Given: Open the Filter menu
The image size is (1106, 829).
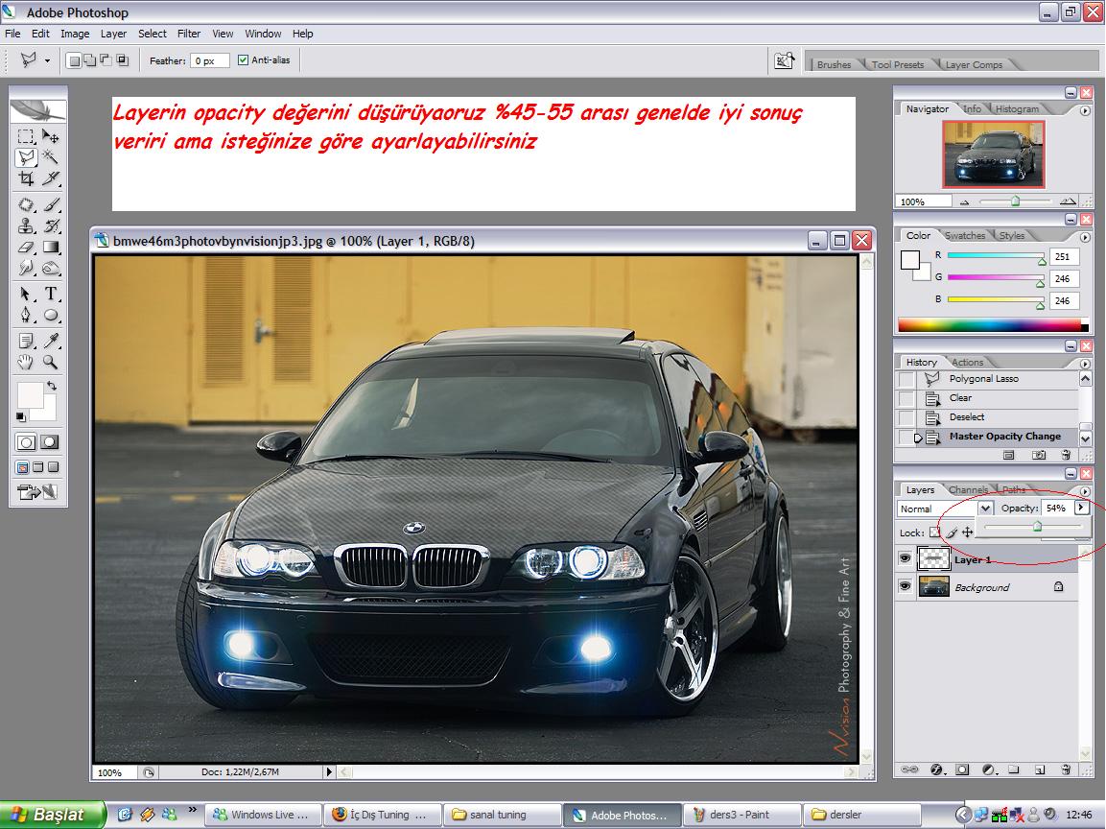Looking at the screenshot, I should pyautogui.click(x=188, y=34).
